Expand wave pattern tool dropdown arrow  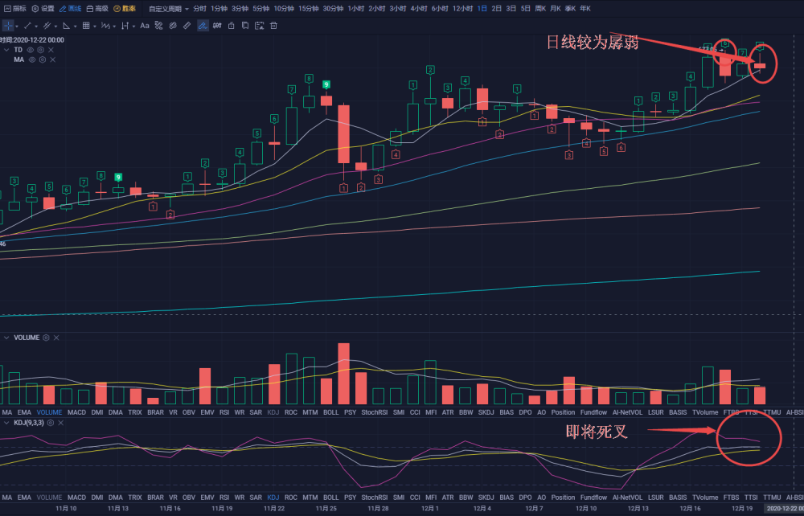pos(114,27)
